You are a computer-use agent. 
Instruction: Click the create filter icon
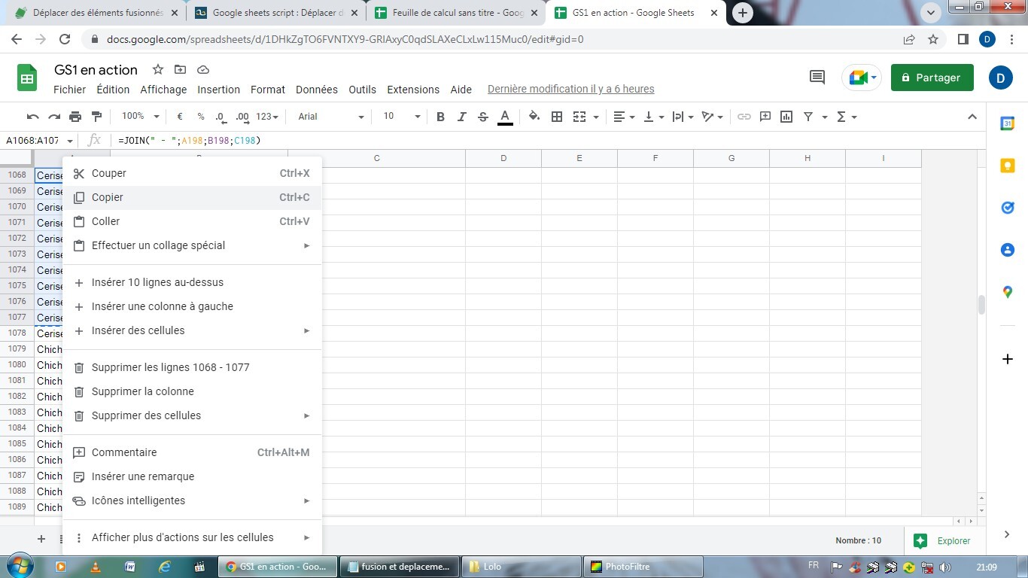click(x=808, y=117)
